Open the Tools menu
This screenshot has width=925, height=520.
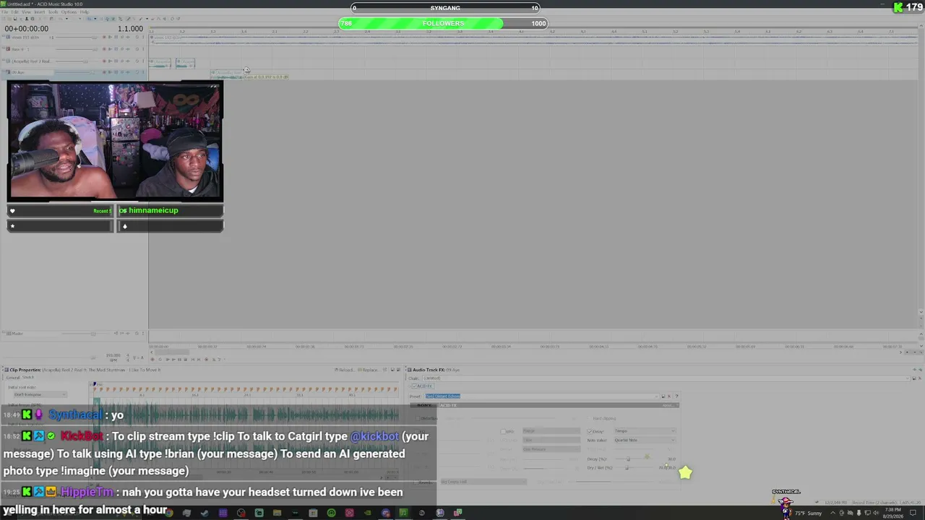click(x=53, y=12)
